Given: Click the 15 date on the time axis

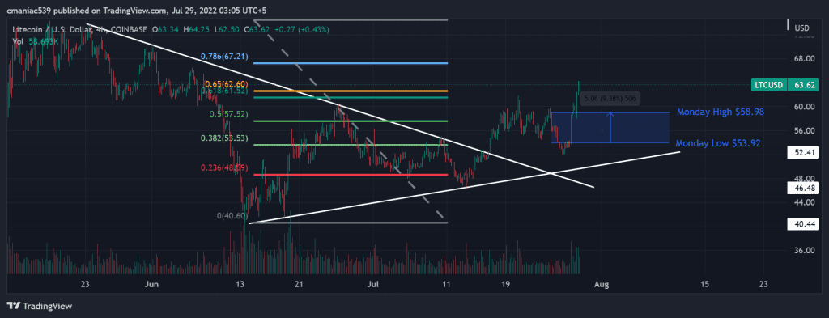Looking at the screenshot, I should [x=704, y=285].
